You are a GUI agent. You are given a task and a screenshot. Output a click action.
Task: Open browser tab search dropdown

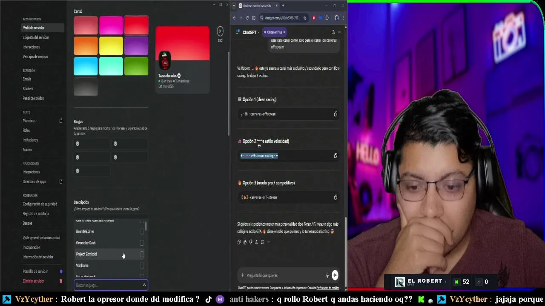pos(234,6)
